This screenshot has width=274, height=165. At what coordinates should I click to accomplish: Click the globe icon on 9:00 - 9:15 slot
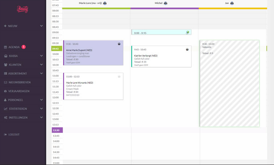pyautogui.click(x=188, y=33)
